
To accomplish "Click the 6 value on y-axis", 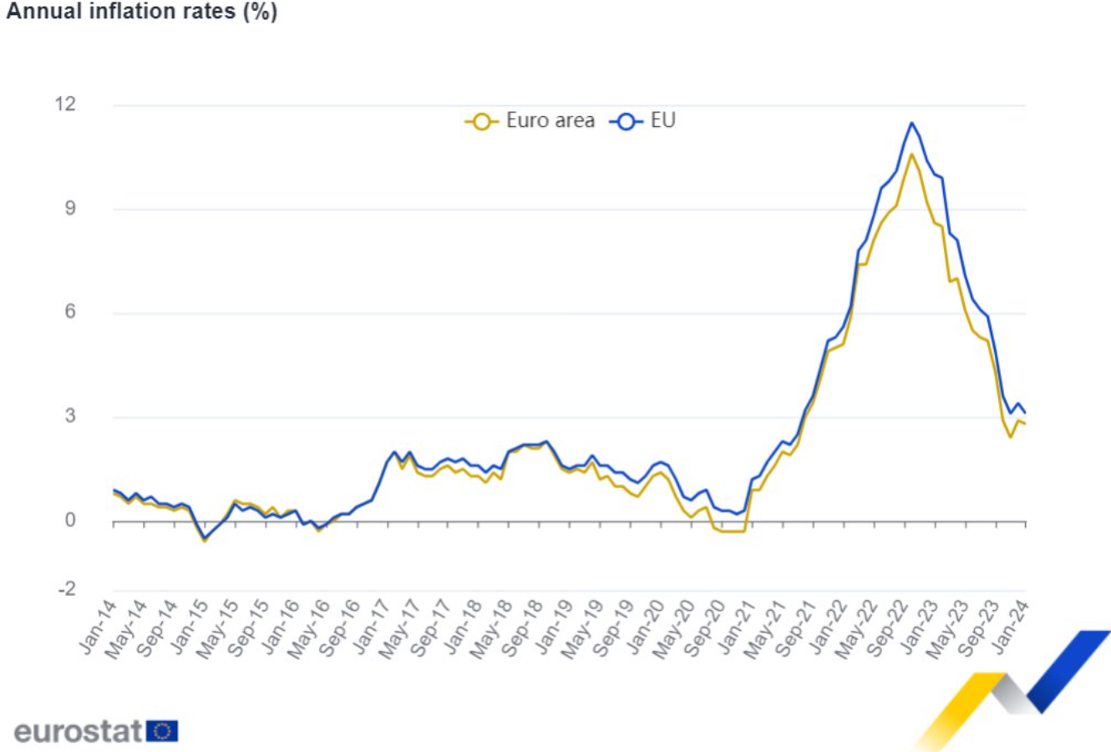I will click(x=69, y=312).
